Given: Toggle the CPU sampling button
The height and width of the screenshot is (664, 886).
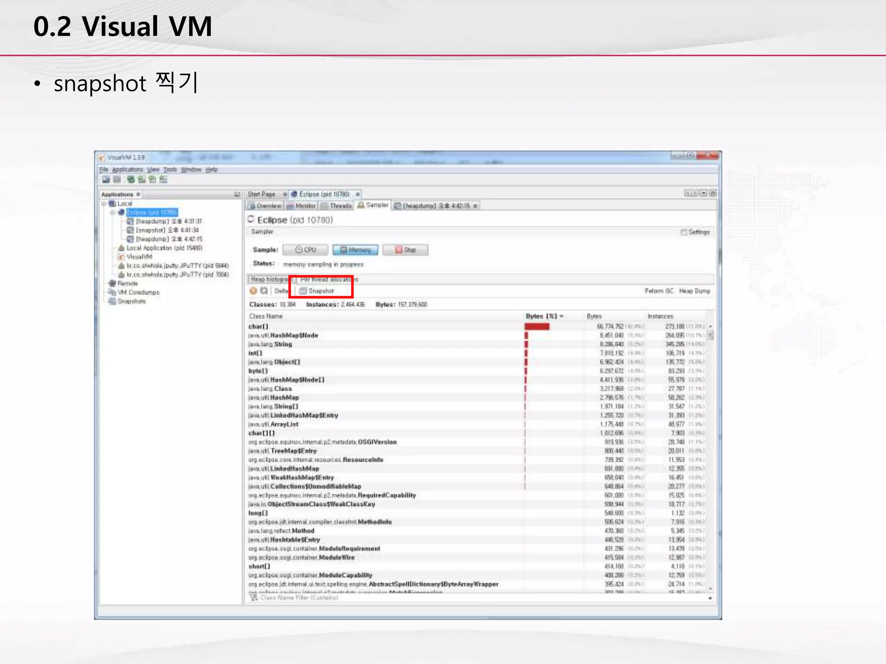Looking at the screenshot, I should (305, 250).
